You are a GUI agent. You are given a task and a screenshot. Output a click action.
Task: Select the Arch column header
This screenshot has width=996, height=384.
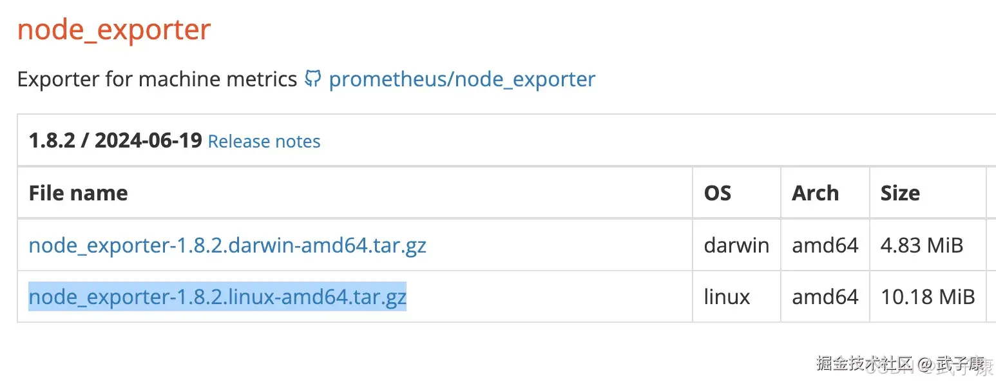click(814, 193)
